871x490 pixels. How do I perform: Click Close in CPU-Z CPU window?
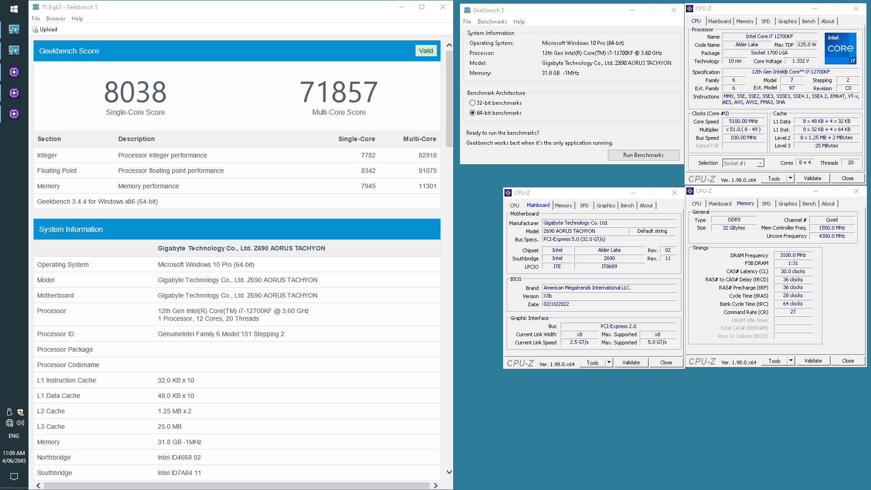tap(847, 178)
